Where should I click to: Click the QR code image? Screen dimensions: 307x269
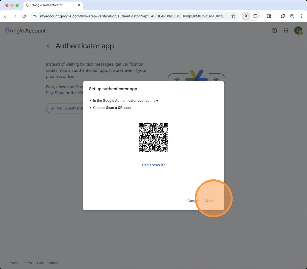click(x=153, y=138)
